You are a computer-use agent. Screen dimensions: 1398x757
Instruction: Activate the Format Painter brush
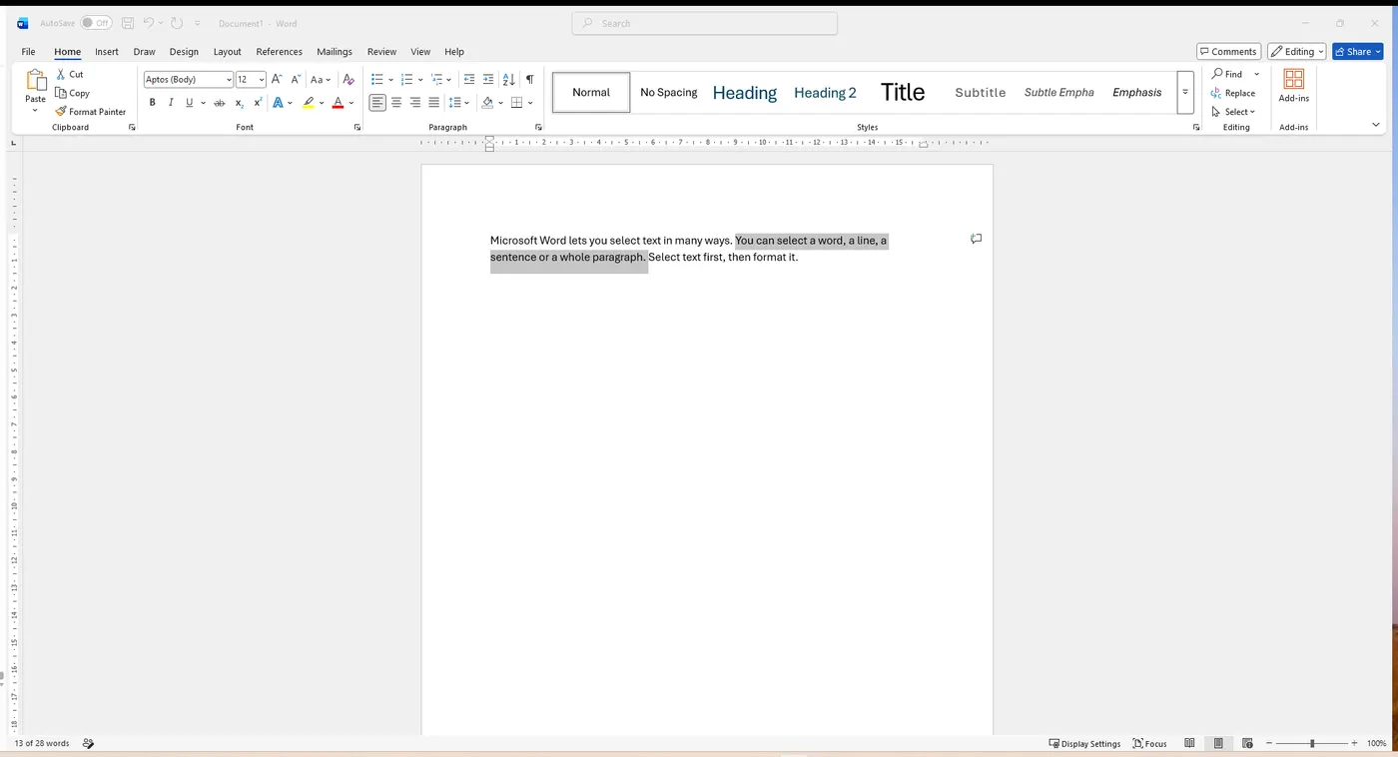point(61,112)
